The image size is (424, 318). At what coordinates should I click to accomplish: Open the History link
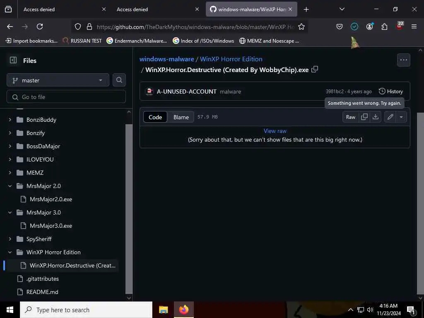[391, 92]
